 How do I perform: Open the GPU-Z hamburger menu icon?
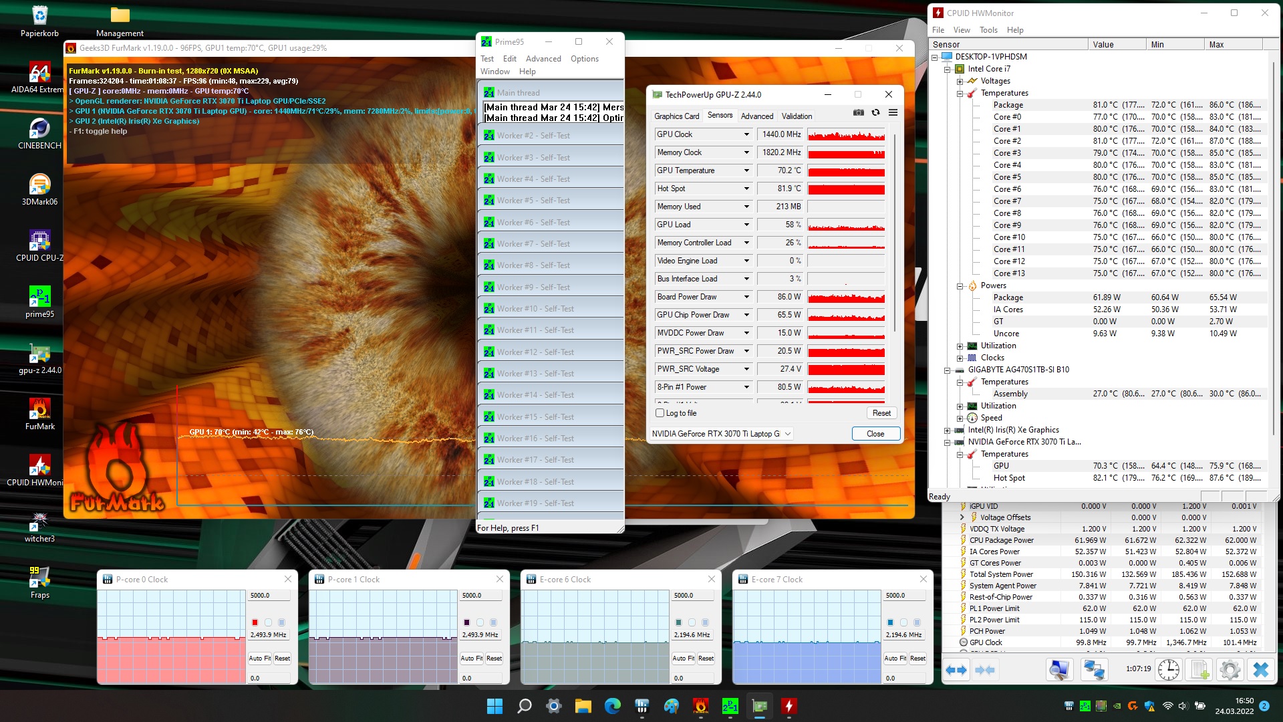(x=893, y=113)
